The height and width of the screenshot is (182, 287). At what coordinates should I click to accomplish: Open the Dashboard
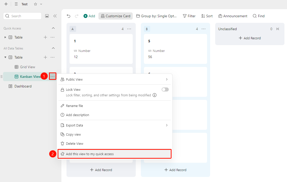(20, 86)
